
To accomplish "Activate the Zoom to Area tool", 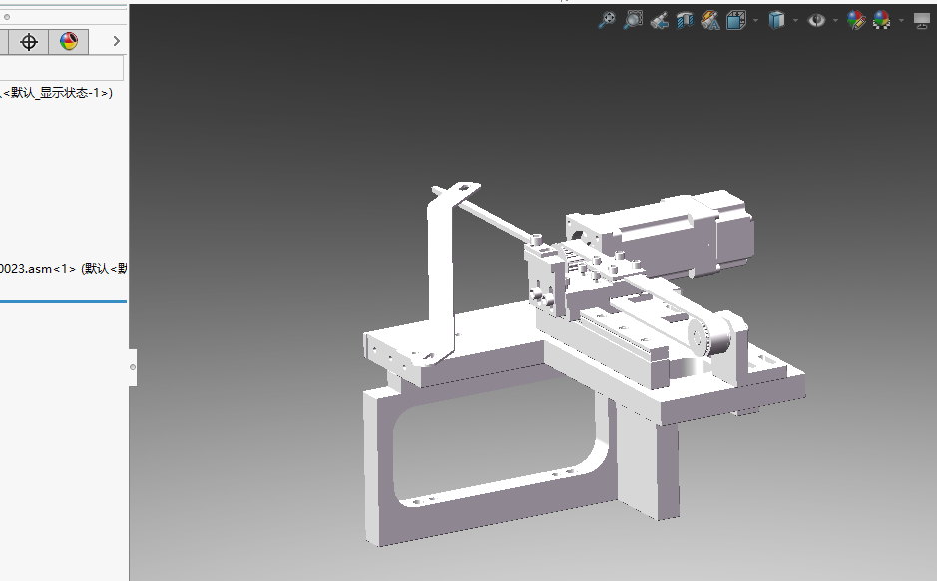I will 633,20.
